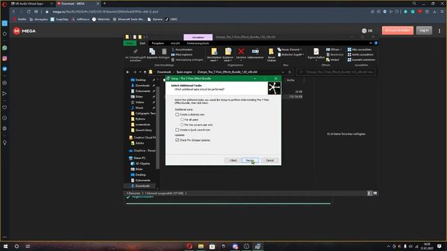Check the Create a Quick Launch icon box

point(177,130)
